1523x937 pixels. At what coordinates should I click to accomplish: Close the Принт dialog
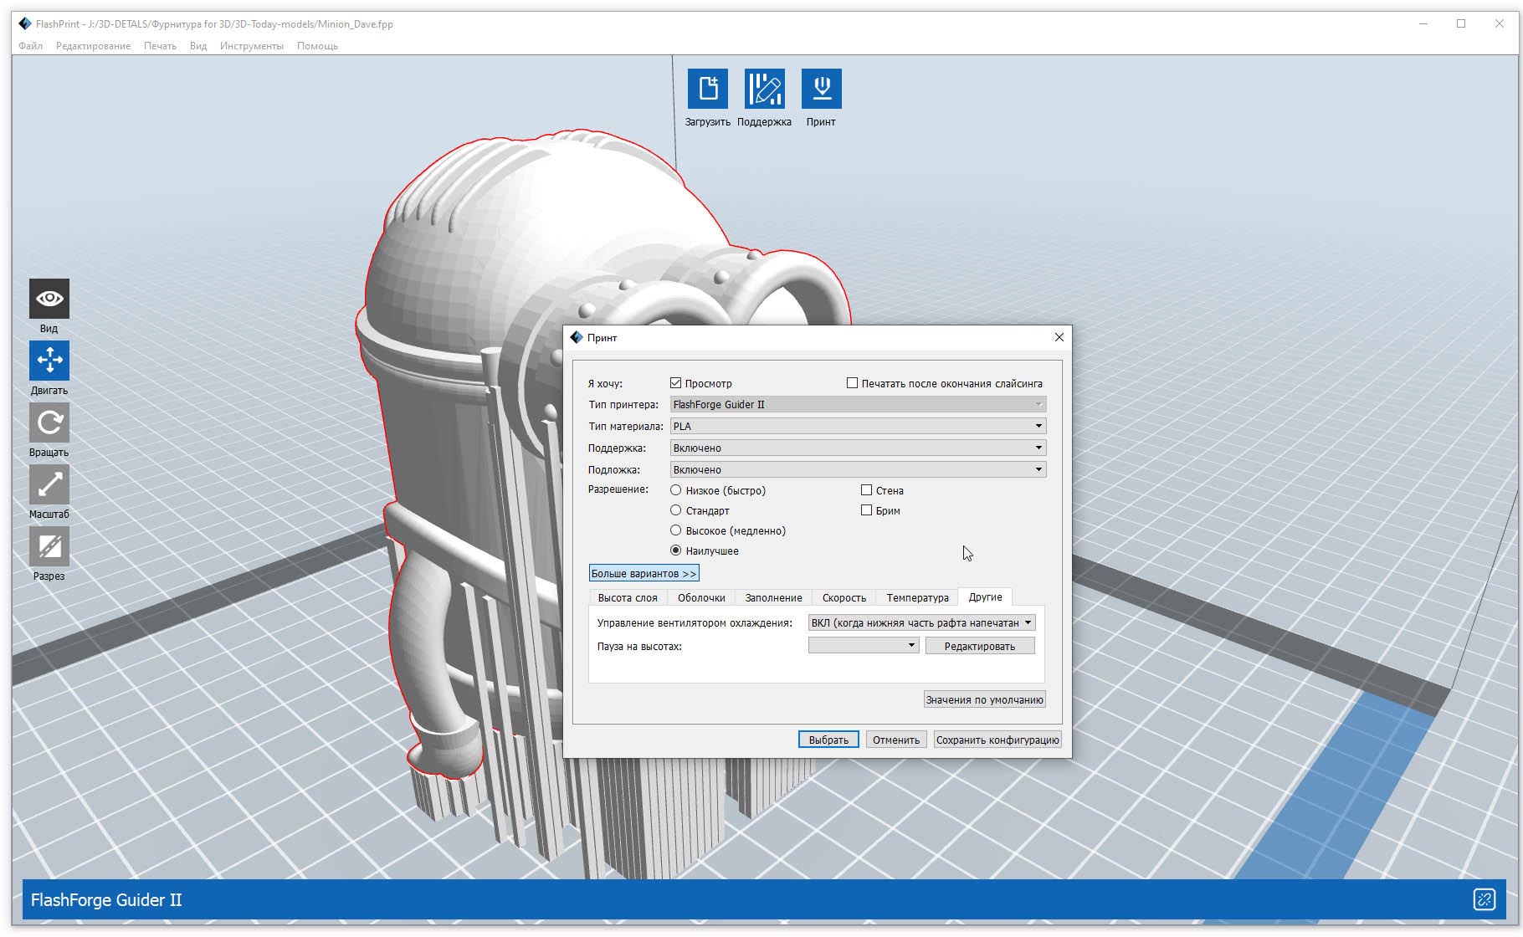[1059, 337]
